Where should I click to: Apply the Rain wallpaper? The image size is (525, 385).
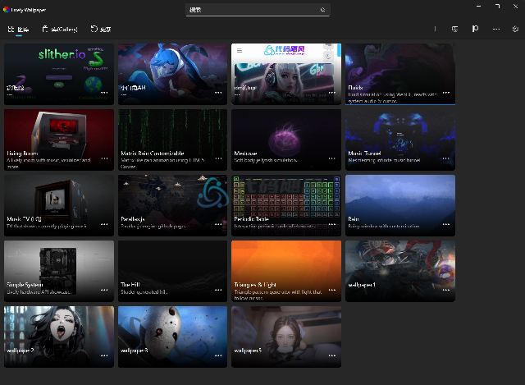pos(400,205)
